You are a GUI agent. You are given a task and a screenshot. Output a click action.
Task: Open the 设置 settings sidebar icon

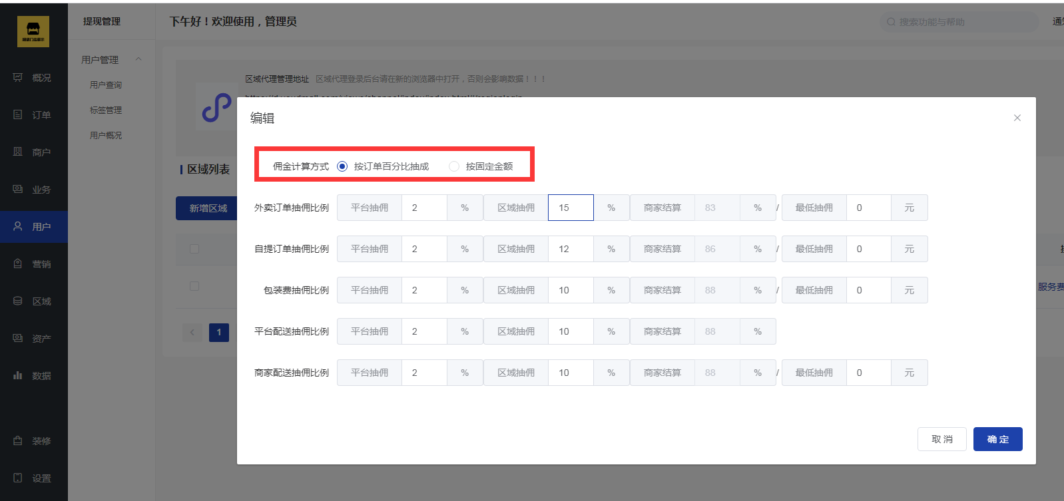tap(18, 478)
